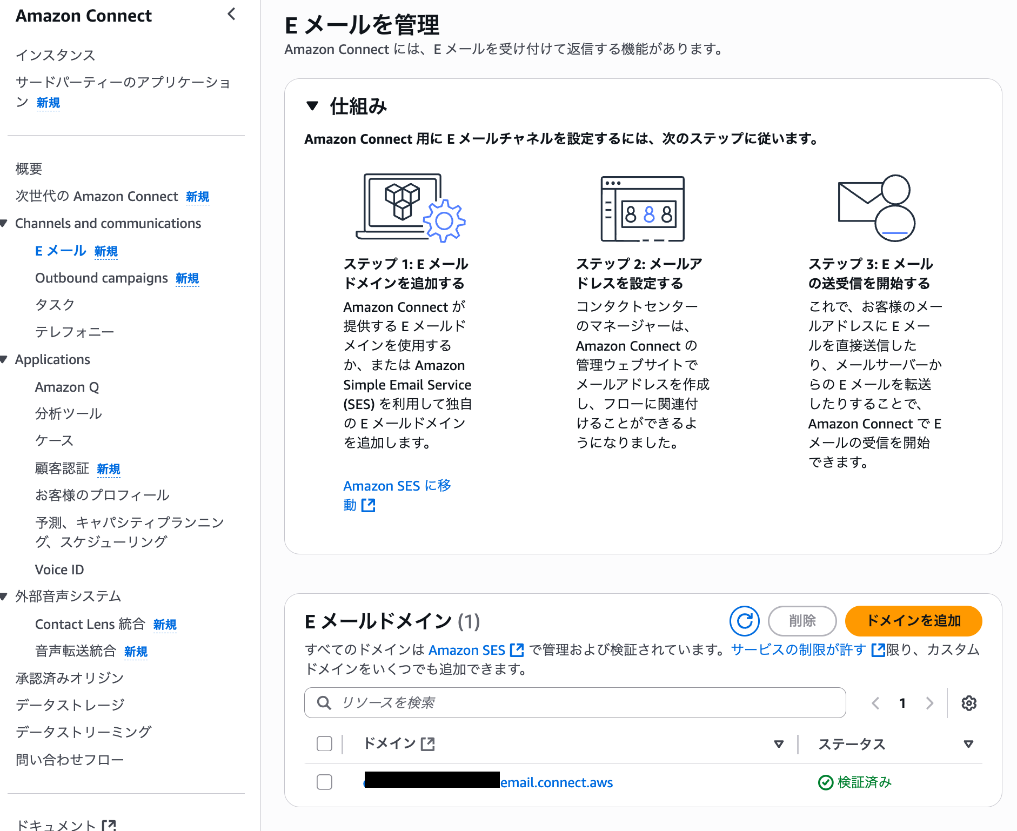
Task: Click the search magnifier icon in resource field
Action: (324, 702)
